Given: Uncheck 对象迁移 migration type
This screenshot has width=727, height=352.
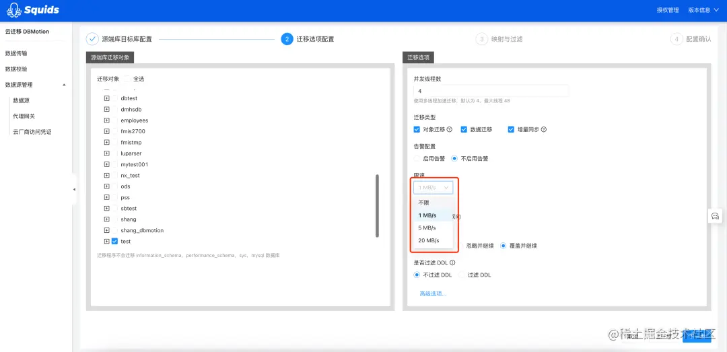Looking at the screenshot, I should point(417,129).
